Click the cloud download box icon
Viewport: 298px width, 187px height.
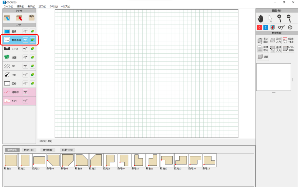(7, 18)
